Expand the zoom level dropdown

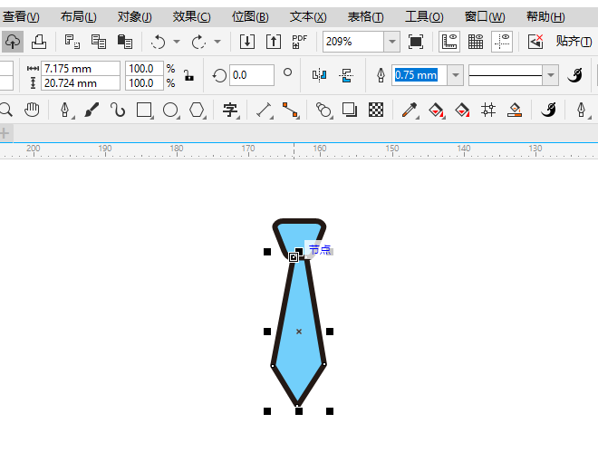[392, 42]
